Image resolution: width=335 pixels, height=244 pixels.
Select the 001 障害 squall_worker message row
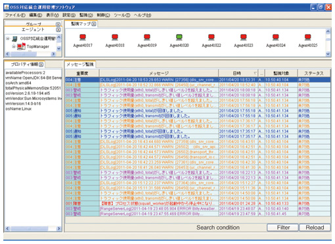point(198,203)
